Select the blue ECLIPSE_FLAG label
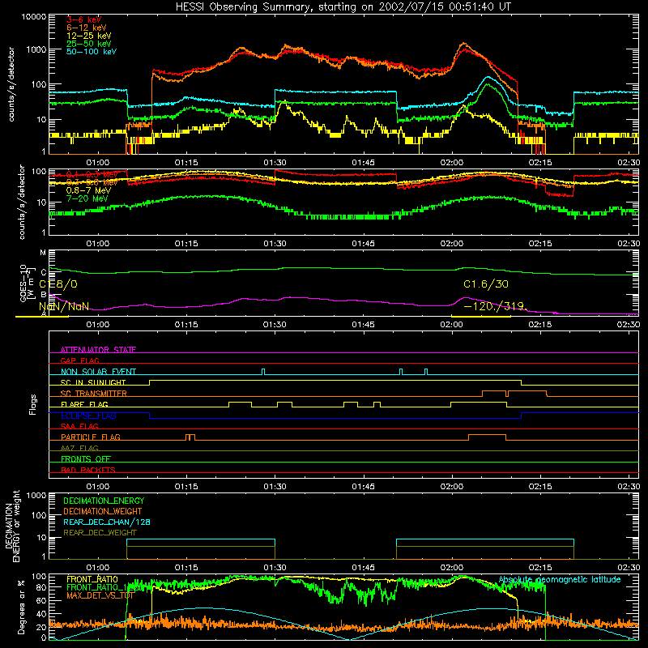 coord(88,416)
